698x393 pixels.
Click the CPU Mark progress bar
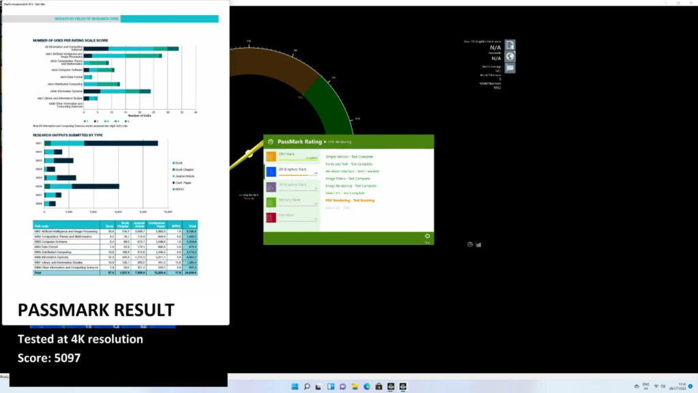pyautogui.click(x=298, y=160)
